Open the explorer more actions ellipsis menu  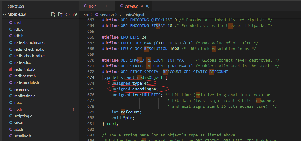click(72, 6)
